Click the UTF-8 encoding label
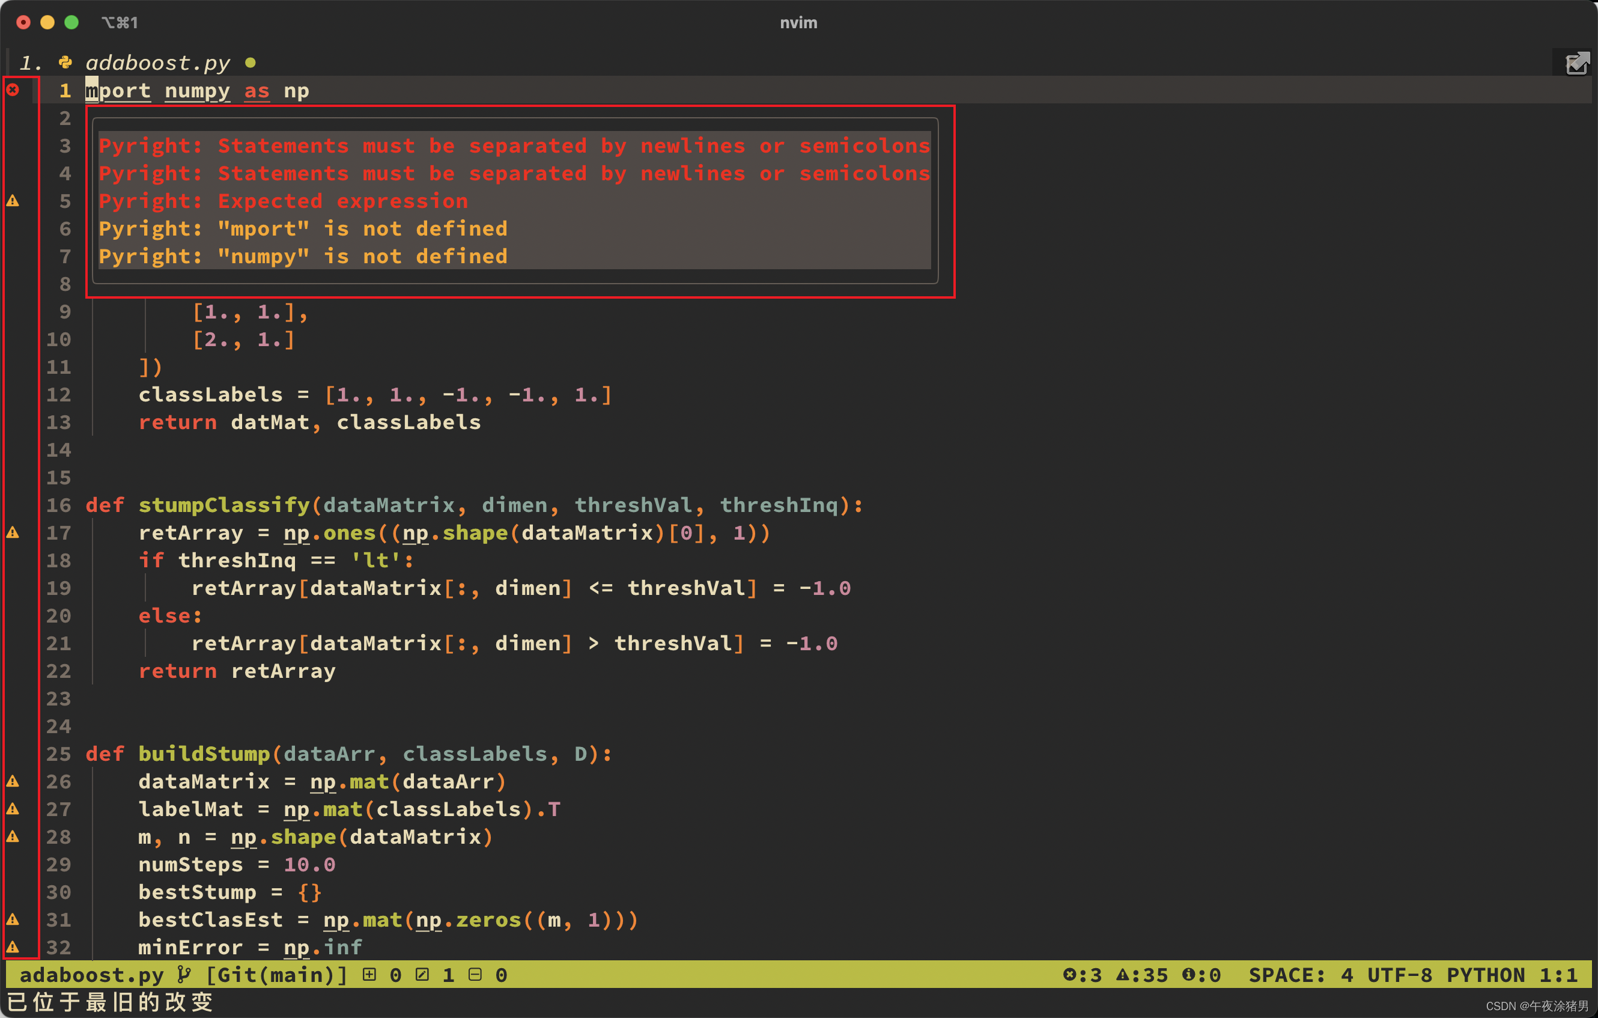 pos(1399,974)
